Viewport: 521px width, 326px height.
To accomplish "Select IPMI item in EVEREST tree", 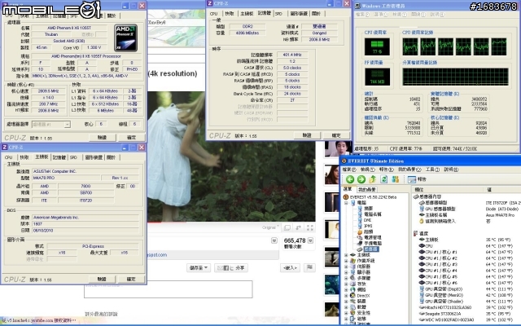I will [368, 226].
